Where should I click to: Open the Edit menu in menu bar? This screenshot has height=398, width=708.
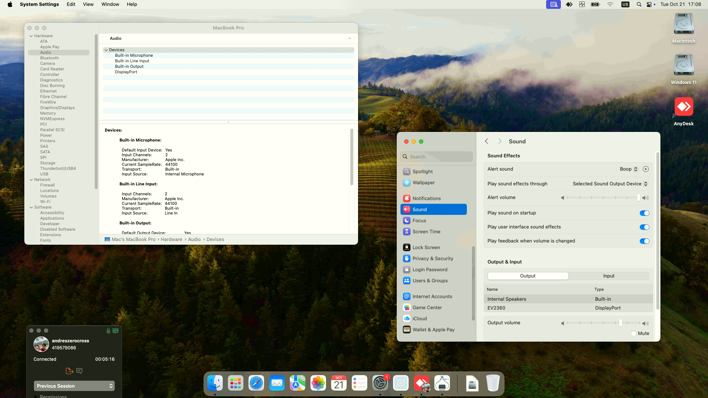pyautogui.click(x=71, y=4)
